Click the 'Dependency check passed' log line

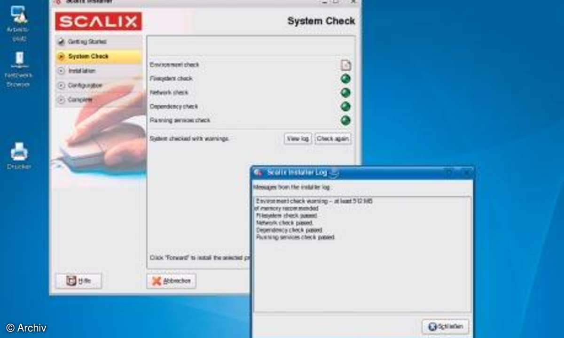[289, 230]
